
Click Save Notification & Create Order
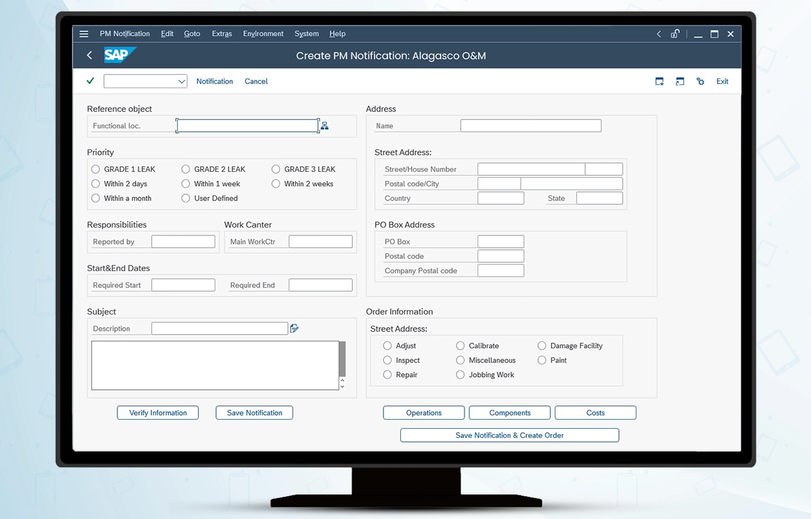point(509,435)
